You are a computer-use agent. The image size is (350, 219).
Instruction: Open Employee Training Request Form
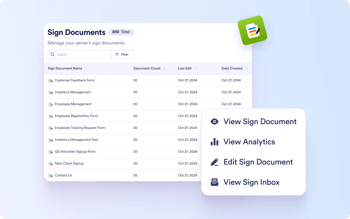click(80, 128)
